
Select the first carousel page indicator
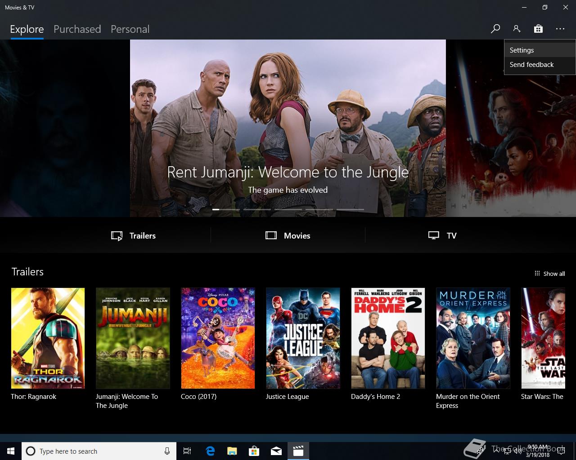click(226, 209)
